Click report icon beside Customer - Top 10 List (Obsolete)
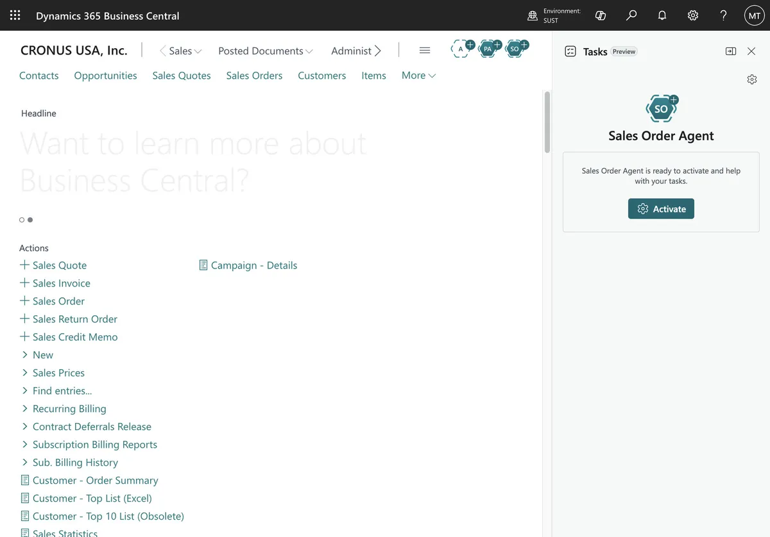This screenshot has height=537, width=770. 25,516
